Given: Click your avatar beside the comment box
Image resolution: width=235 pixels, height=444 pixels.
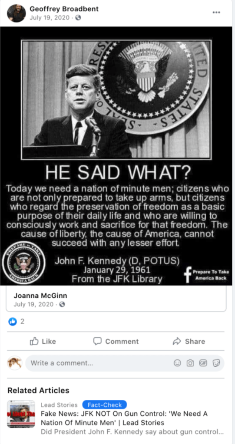Looking at the screenshot, I should 15,363.
